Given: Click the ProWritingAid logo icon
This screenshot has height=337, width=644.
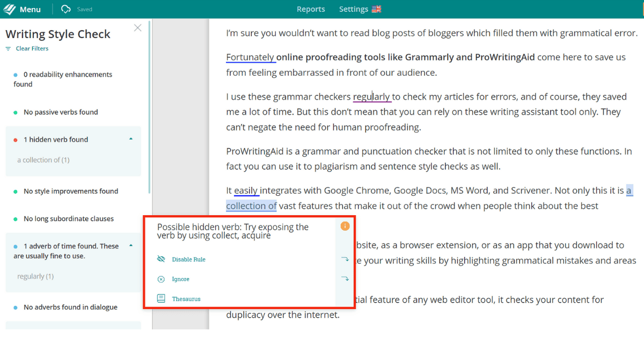Looking at the screenshot, I should (x=10, y=9).
